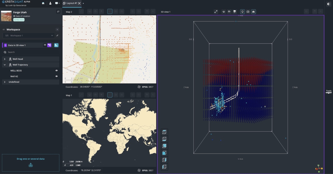Click the 3D view 1 panel title

(165, 12)
